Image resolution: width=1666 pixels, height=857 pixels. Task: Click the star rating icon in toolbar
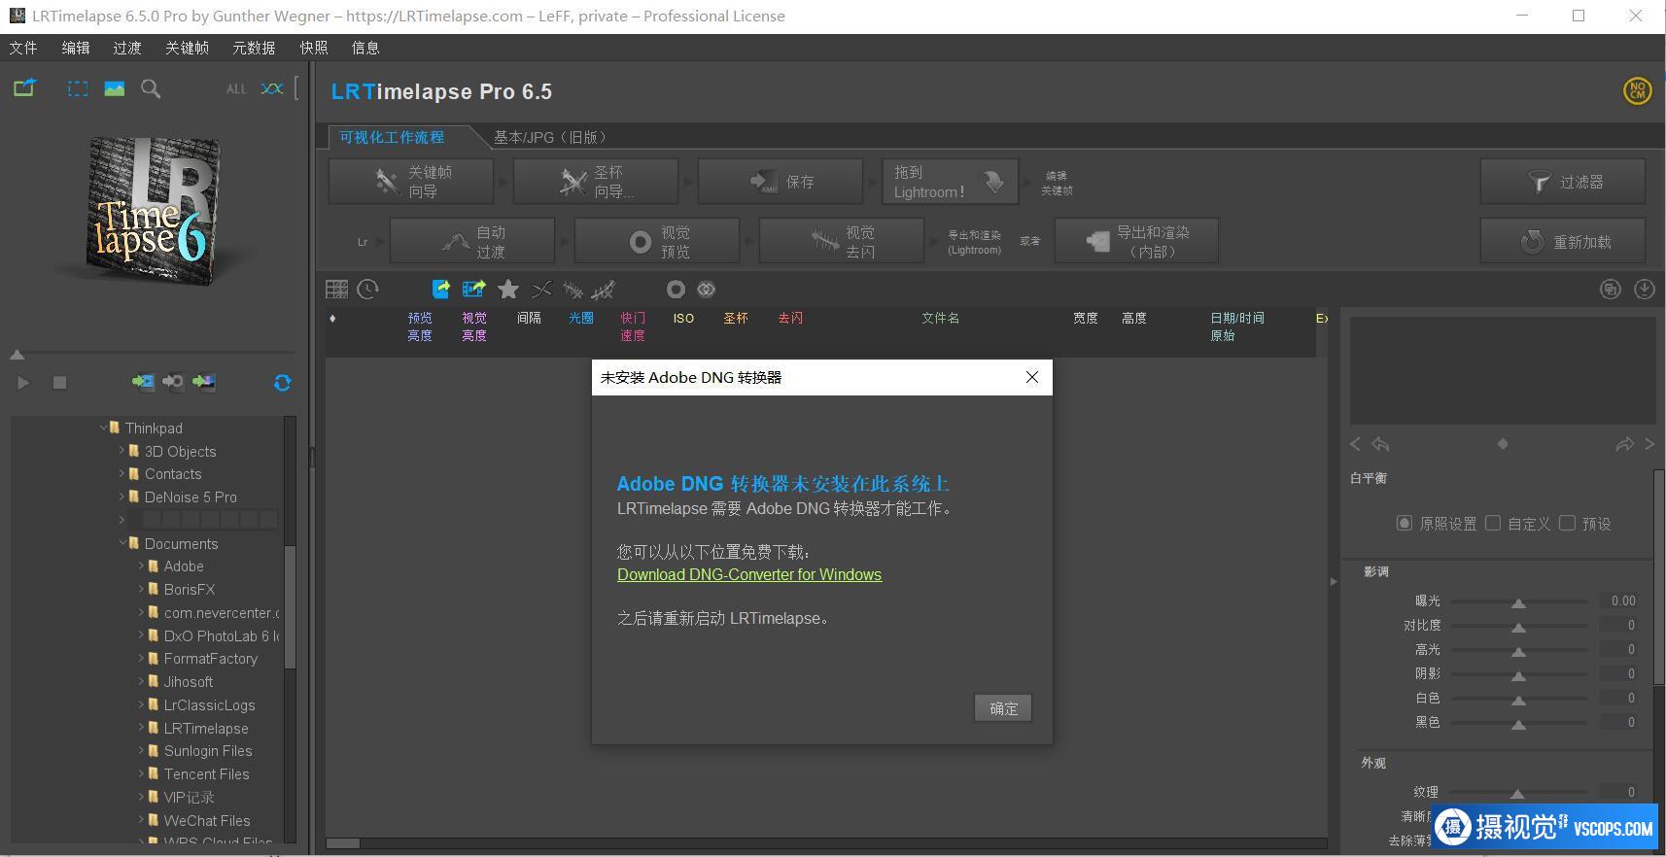(508, 290)
